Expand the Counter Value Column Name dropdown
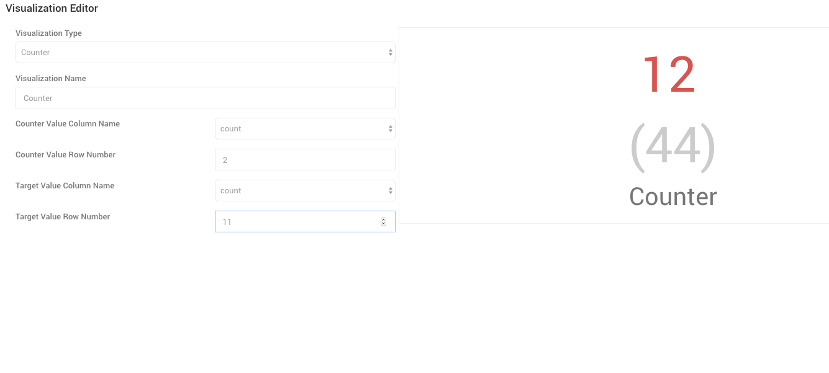The image size is (829, 373). tap(304, 129)
